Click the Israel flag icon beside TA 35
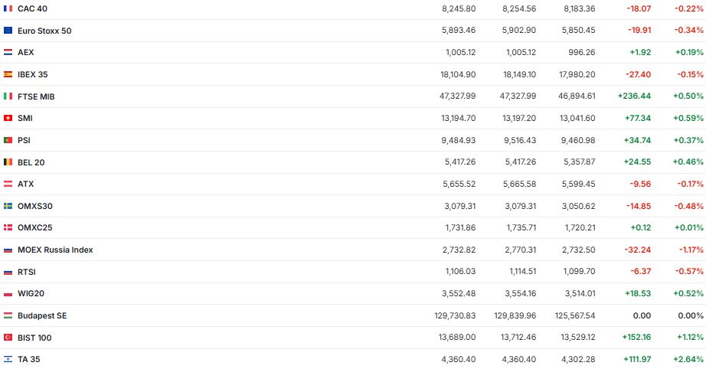The width and height of the screenshot is (706, 369). (8, 359)
